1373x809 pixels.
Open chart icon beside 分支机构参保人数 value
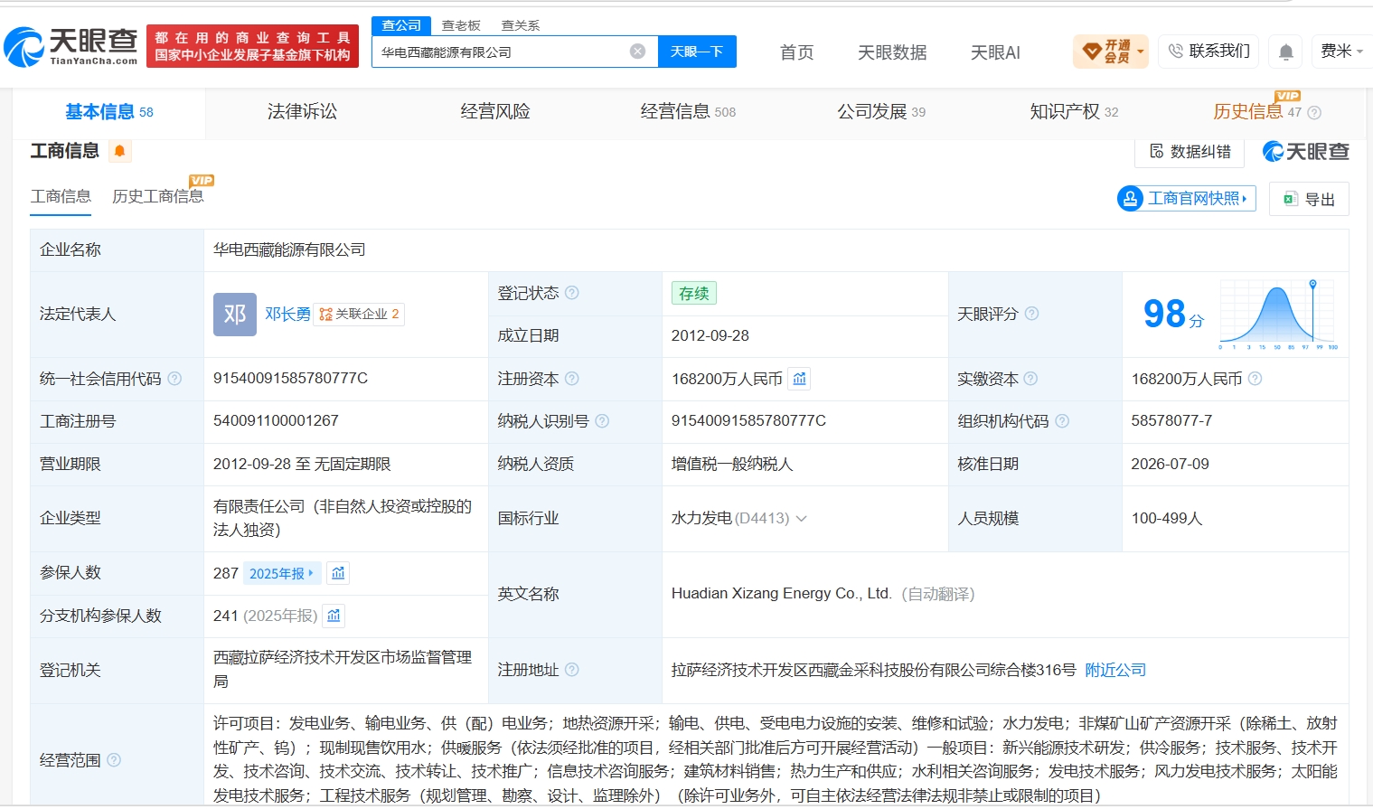point(334,616)
